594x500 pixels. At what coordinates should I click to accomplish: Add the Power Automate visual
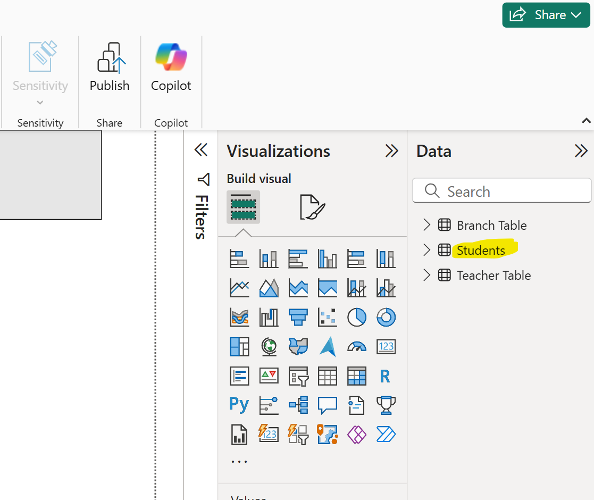click(386, 435)
